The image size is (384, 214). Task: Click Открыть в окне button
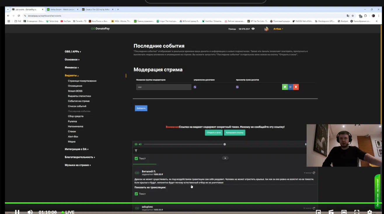214,133
